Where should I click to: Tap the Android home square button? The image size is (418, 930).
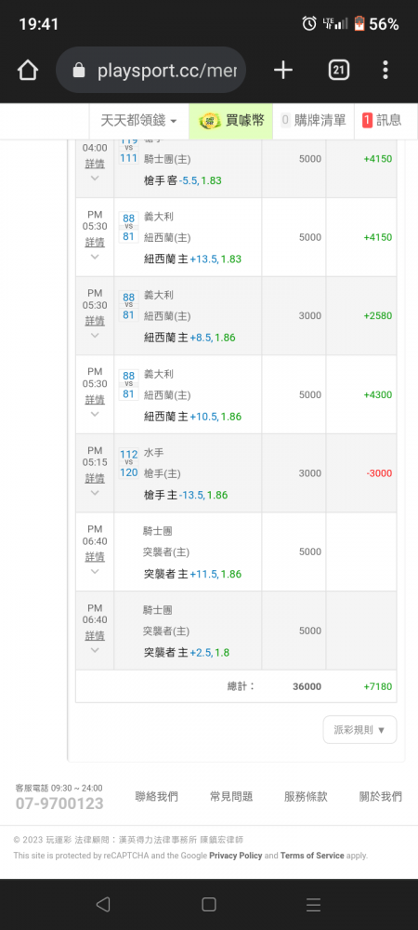[208, 904]
